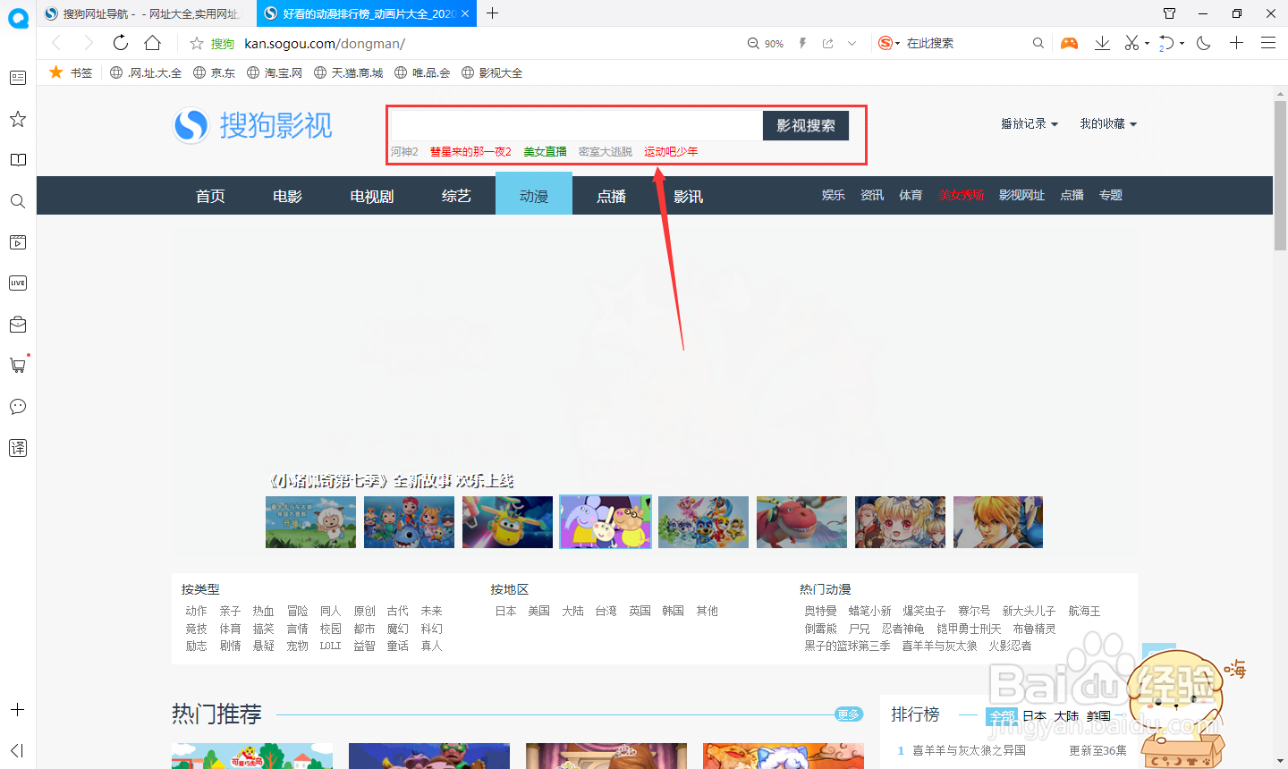This screenshot has width=1288, height=769.
Task: Click inside the video search input box
Action: (x=572, y=125)
